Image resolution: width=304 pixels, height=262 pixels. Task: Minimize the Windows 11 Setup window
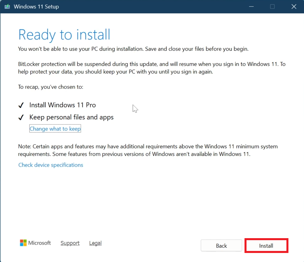pyautogui.click(x=251, y=7)
